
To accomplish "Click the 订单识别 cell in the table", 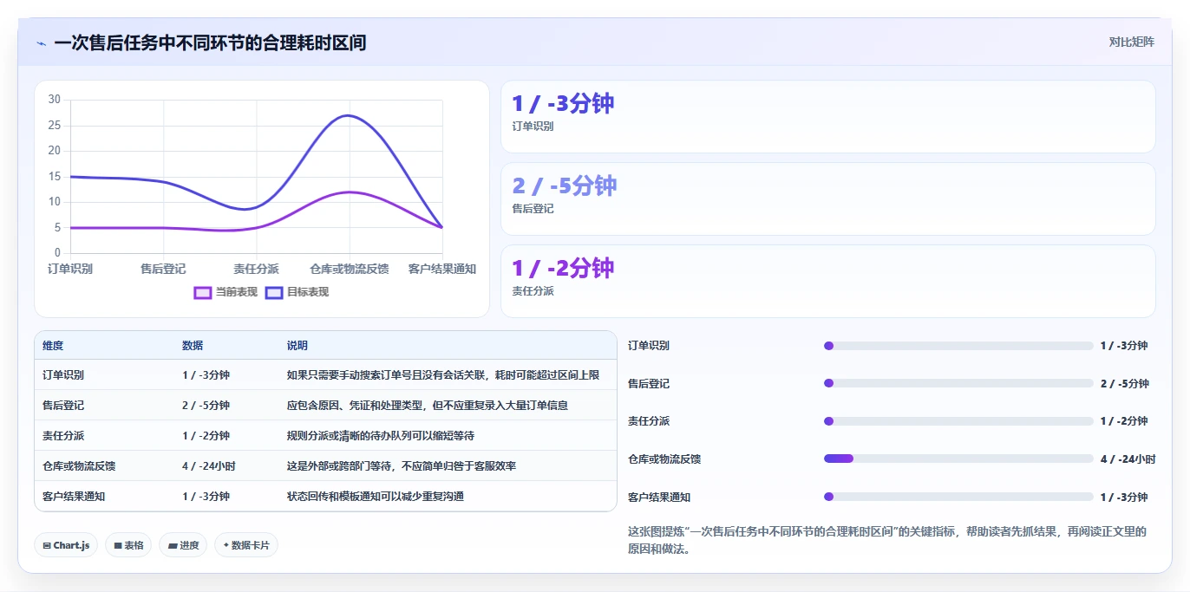I will [x=63, y=375].
